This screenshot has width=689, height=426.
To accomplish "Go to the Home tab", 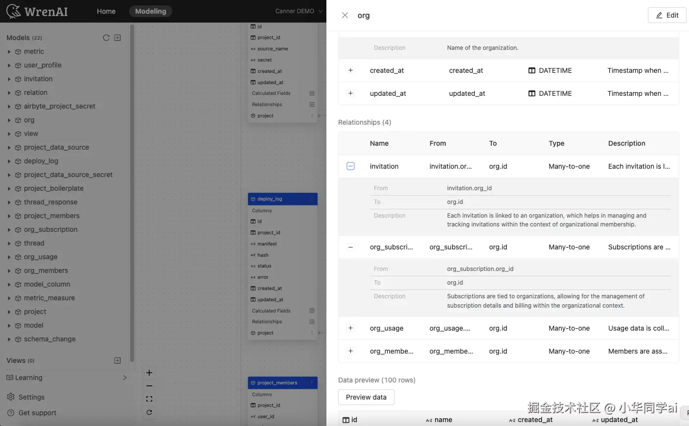I will point(106,11).
